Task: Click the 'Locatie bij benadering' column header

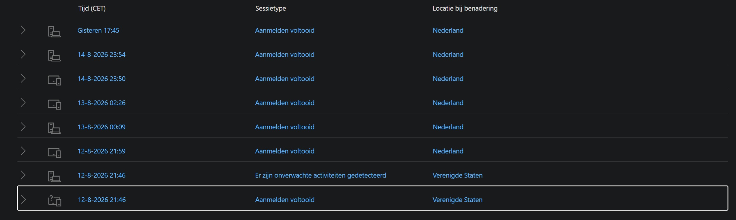Action: 465,8
